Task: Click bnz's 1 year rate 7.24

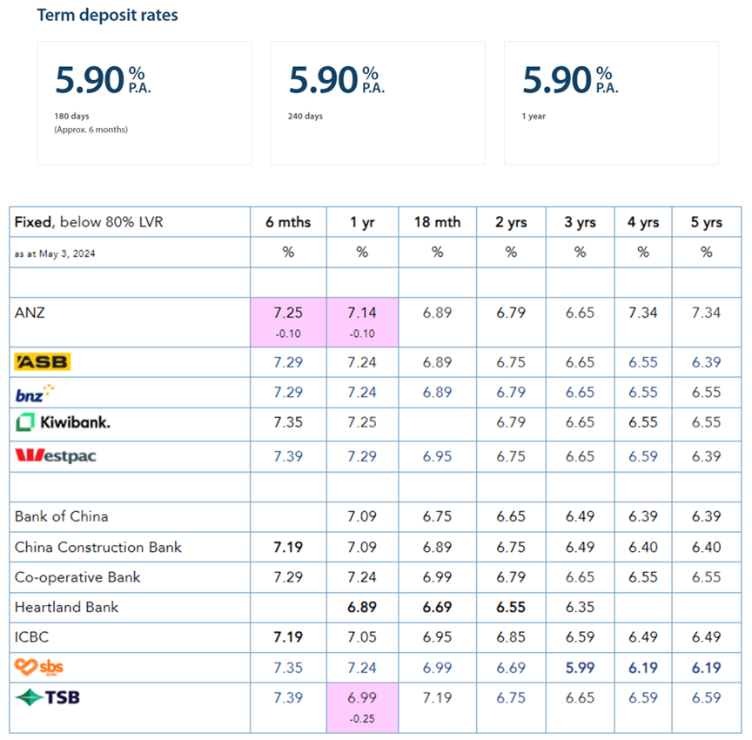Action: coord(362,393)
